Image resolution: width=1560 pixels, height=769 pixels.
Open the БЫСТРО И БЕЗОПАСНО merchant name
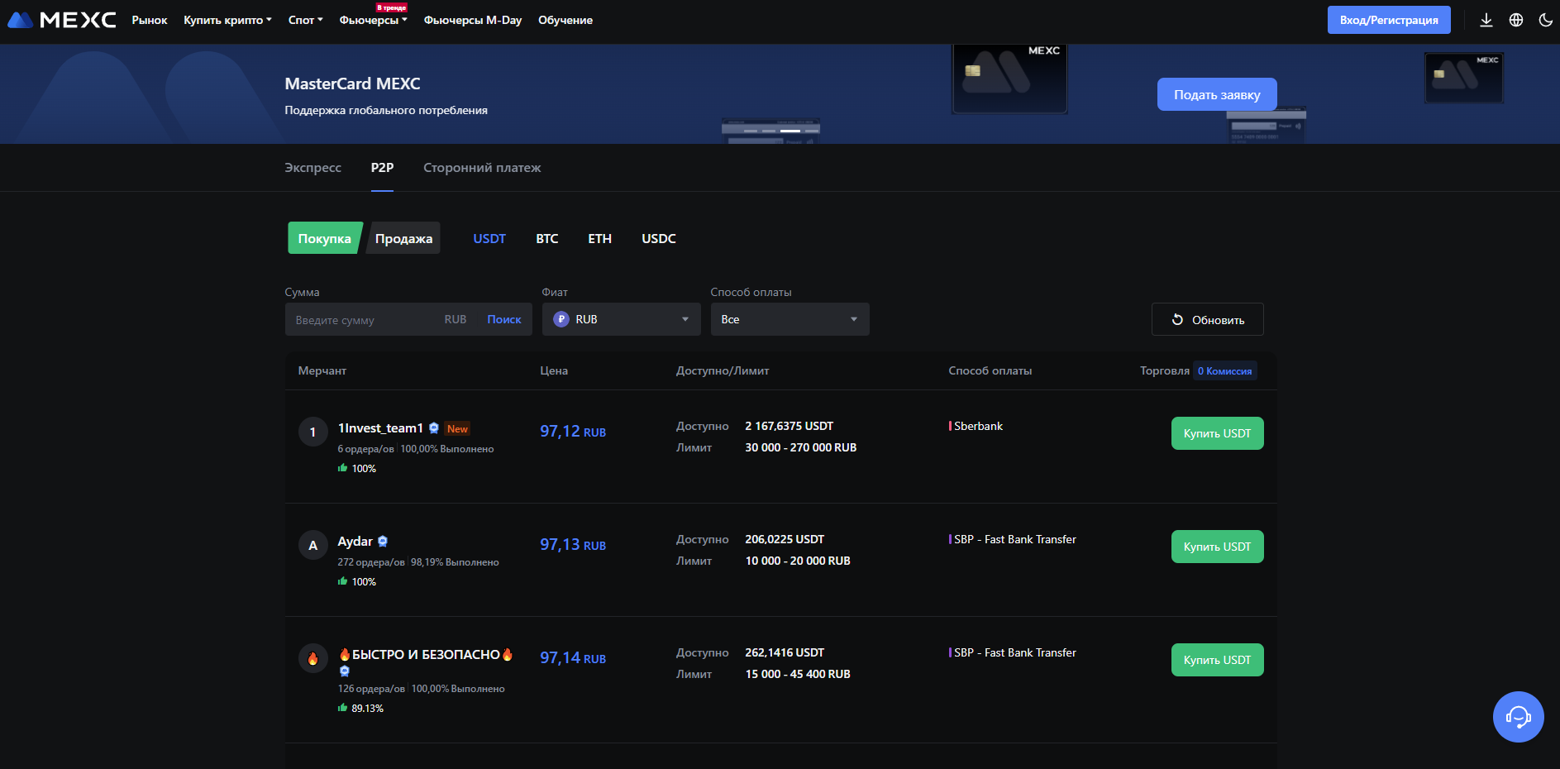pyautogui.click(x=426, y=654)
